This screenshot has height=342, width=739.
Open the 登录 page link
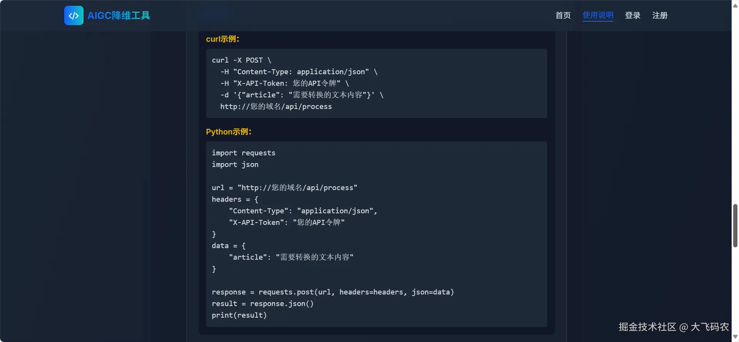click(633, 15)
